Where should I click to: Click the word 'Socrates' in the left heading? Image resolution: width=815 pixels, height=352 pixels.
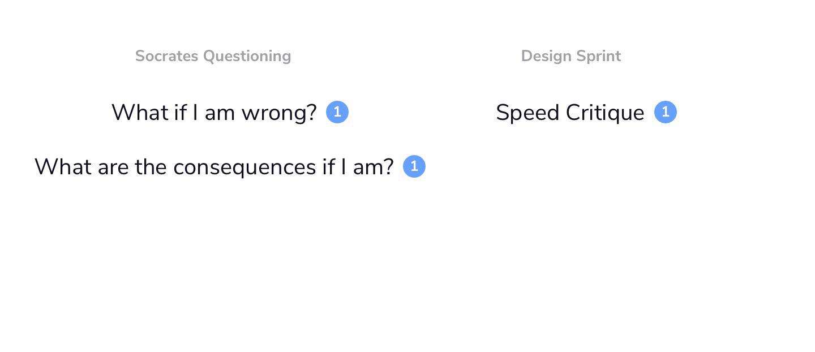click(x=167, y=56)
